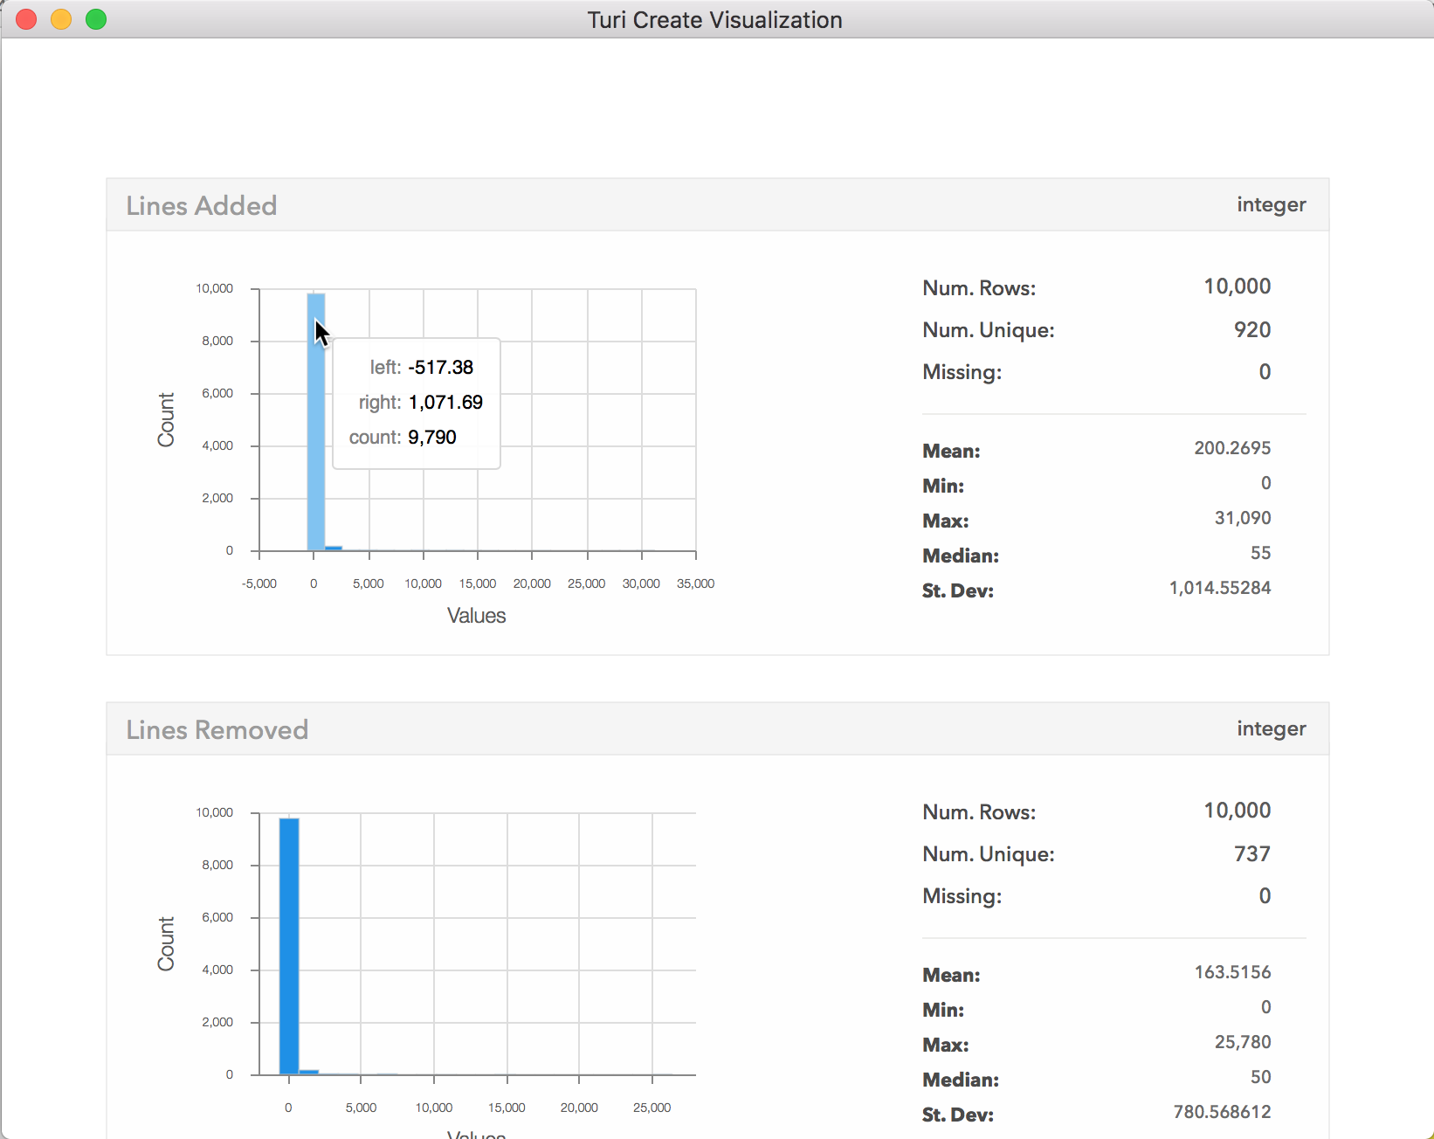Select the Max value 31,090
The width and height of the screenshot is (1434, 1139).
click(1244, 519)
